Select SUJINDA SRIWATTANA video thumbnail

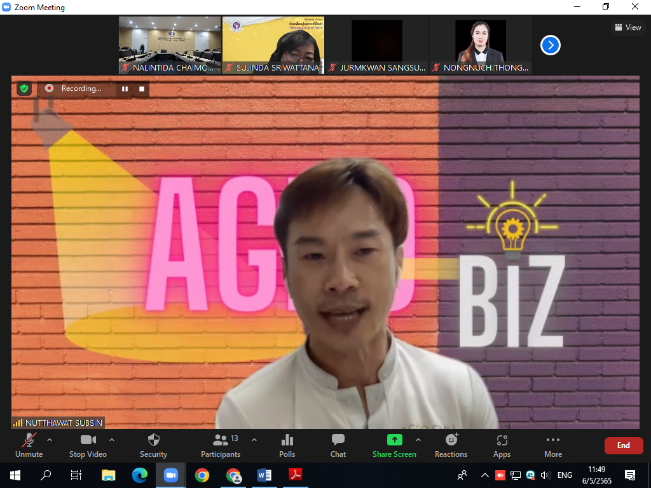(273, 45)
